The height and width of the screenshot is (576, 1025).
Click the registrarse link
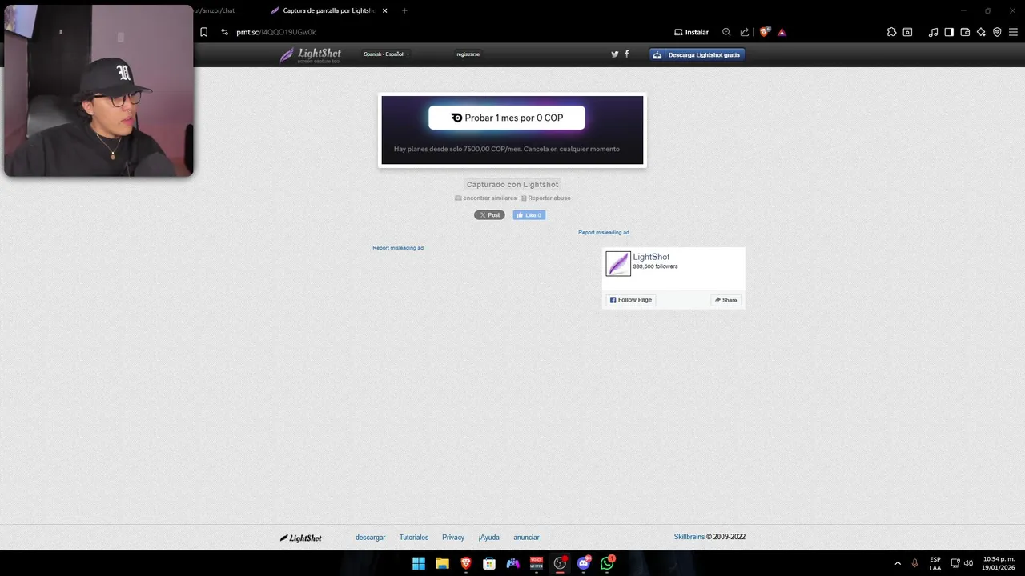(468, 54)
